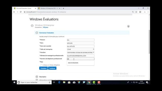Open Microsoft Store from the taskbar
The width and height of the screenshot is (162, 91).
pyautogui.click(x=69, y=82)
